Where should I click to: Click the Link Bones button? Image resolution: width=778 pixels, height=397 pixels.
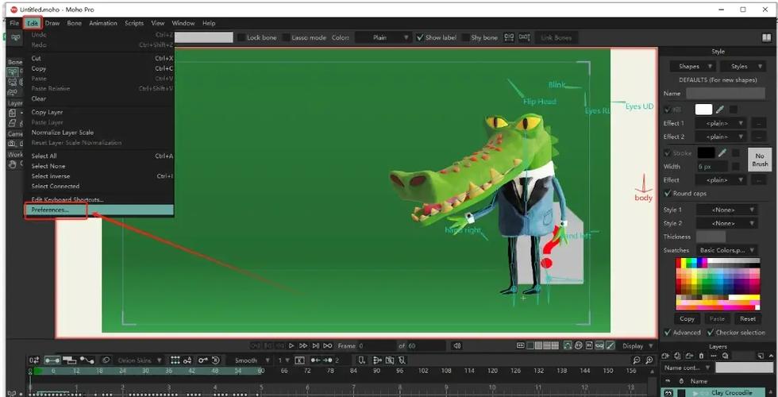pos(557,38)
